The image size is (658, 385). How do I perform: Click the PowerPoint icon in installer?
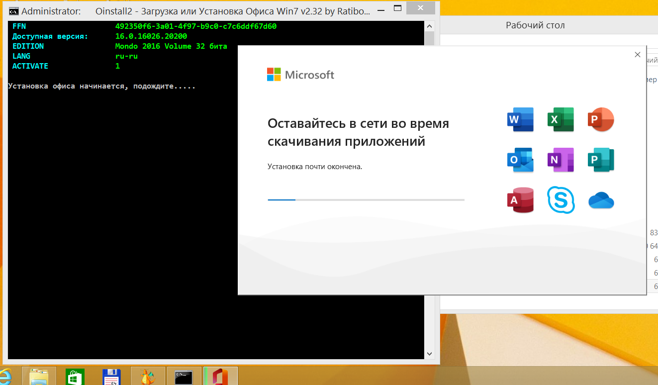click(601, 119)
